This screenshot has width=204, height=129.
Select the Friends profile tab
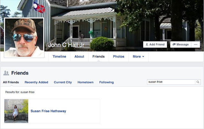(x=98, y=57)
